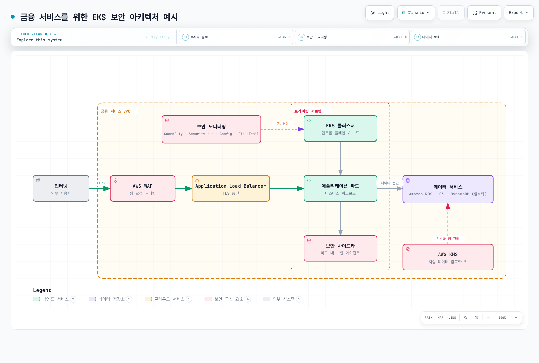
Task: Select PATH mode in bottom toolbar
Action: pos(429,318)
